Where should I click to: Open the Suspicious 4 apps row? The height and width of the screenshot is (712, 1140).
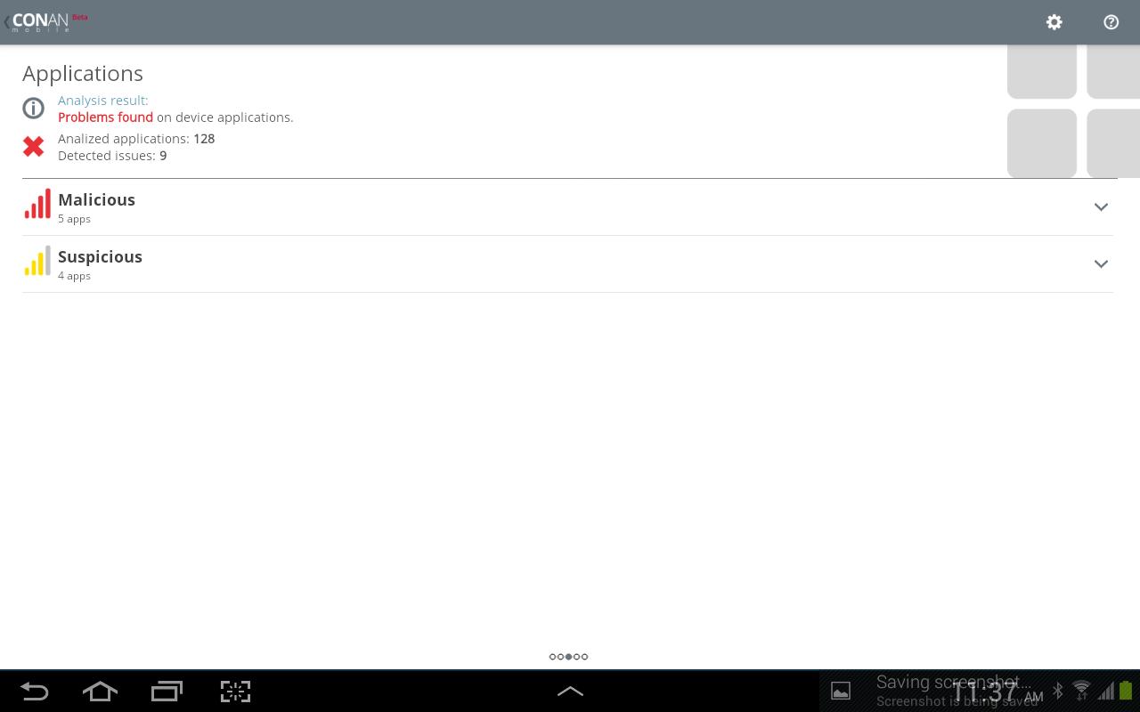click(568, 264)
